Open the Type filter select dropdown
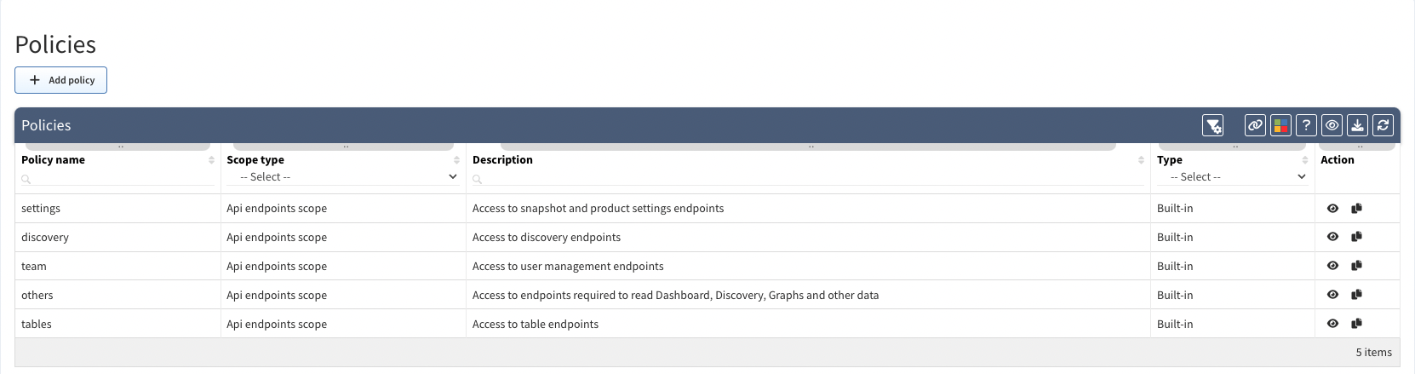The width and height of the screenshot is (1415, 374). (x=1232, y=177)
